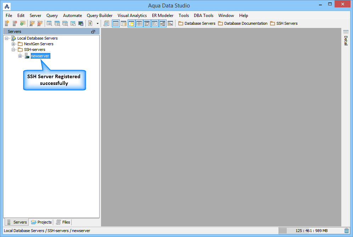The height and width of the screenshot is (237, 353).
Task: Open the Help menu
Action: click(243, 16)
